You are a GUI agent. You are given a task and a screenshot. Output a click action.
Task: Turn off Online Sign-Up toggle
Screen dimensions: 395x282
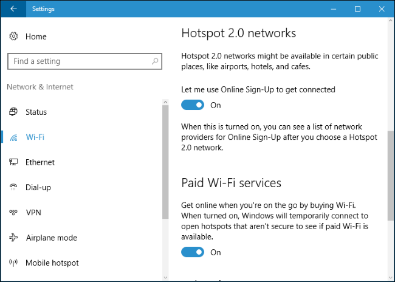(x=193, y=105)
